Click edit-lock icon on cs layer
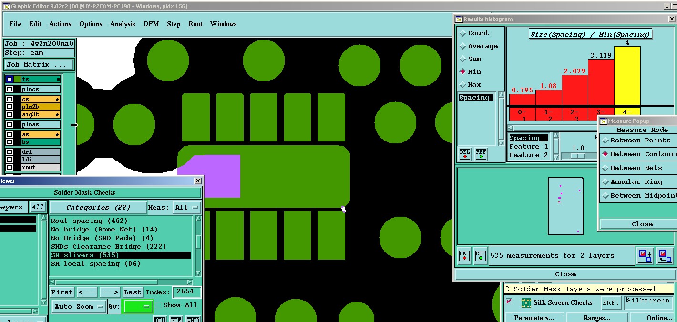The image size is (677, 322). 58,100
